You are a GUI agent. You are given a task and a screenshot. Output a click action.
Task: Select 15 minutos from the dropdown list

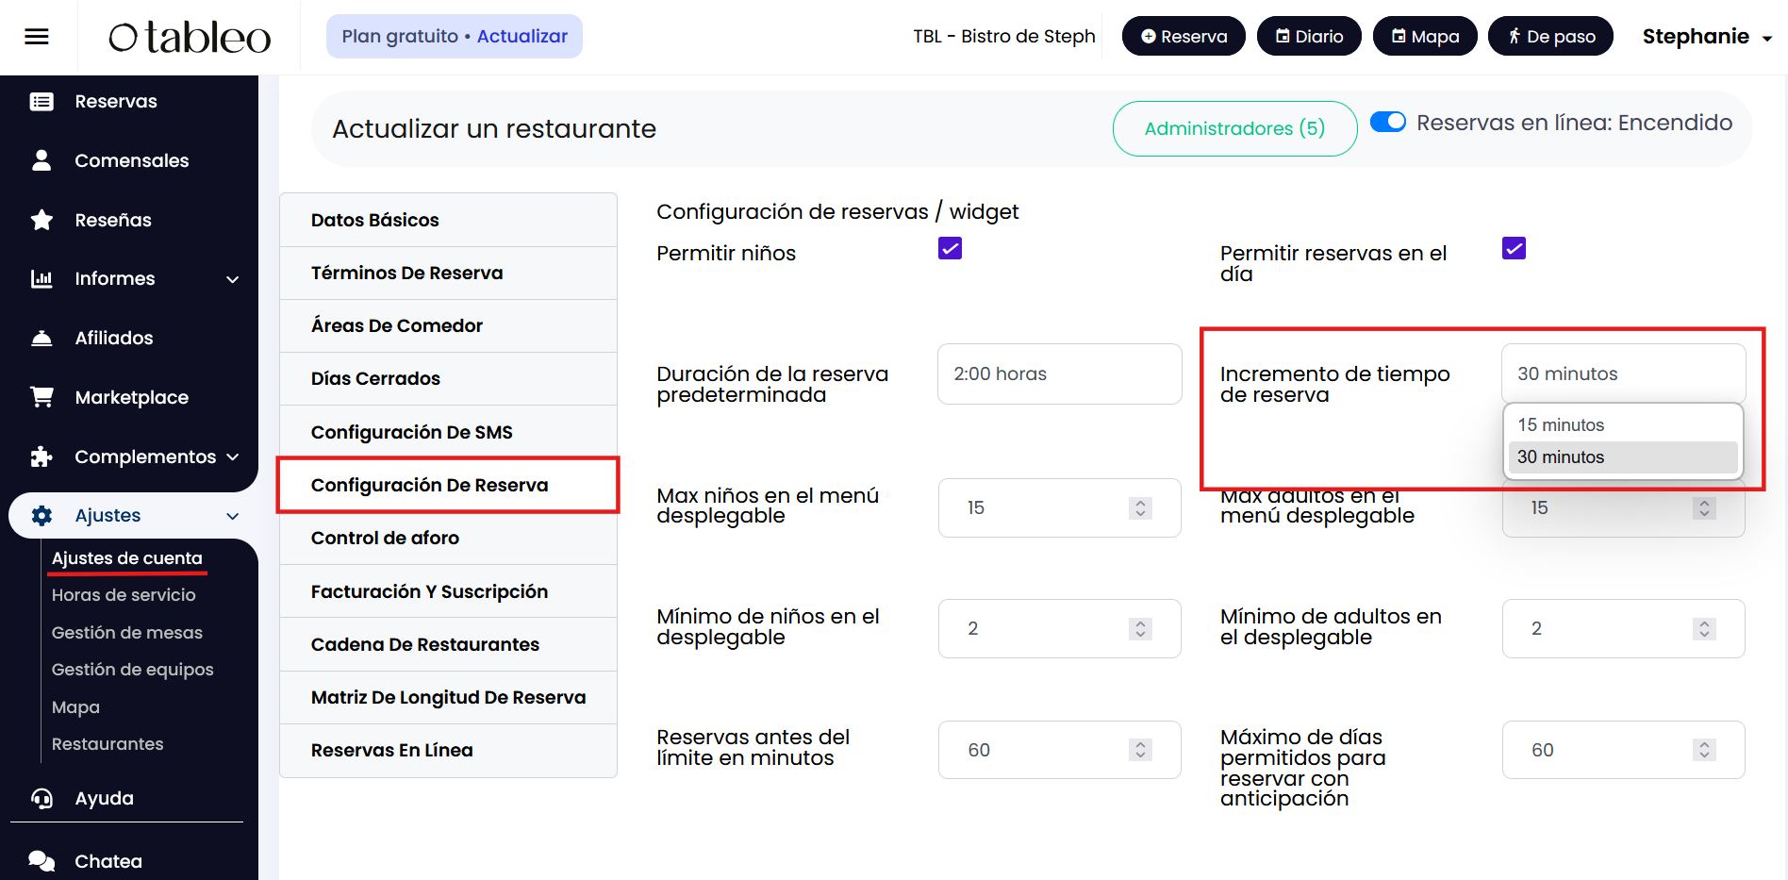[1561, 425]
